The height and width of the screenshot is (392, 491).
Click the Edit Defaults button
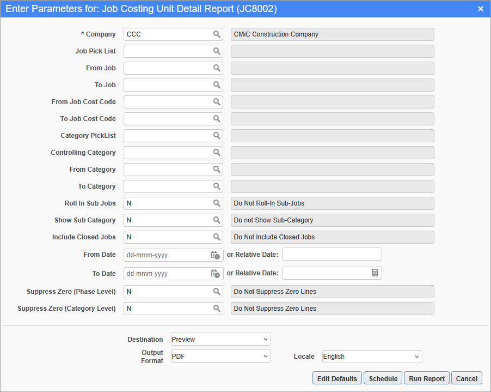point(337,378)
